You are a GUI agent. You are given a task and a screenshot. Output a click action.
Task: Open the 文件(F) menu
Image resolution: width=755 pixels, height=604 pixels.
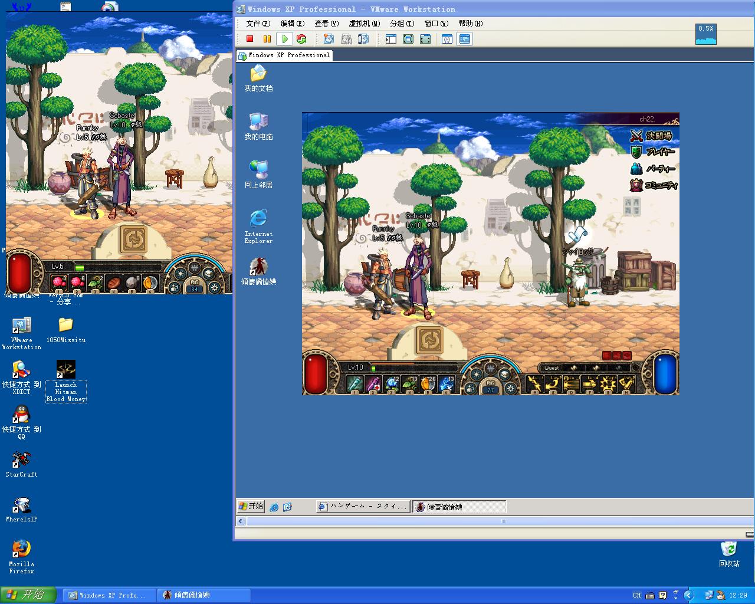coord(258,24)
